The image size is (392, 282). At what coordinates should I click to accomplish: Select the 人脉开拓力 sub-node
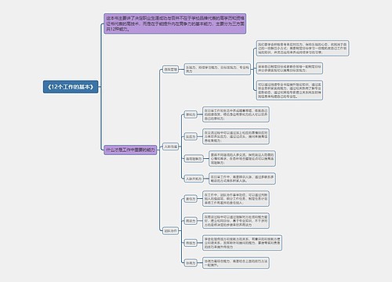194,179
